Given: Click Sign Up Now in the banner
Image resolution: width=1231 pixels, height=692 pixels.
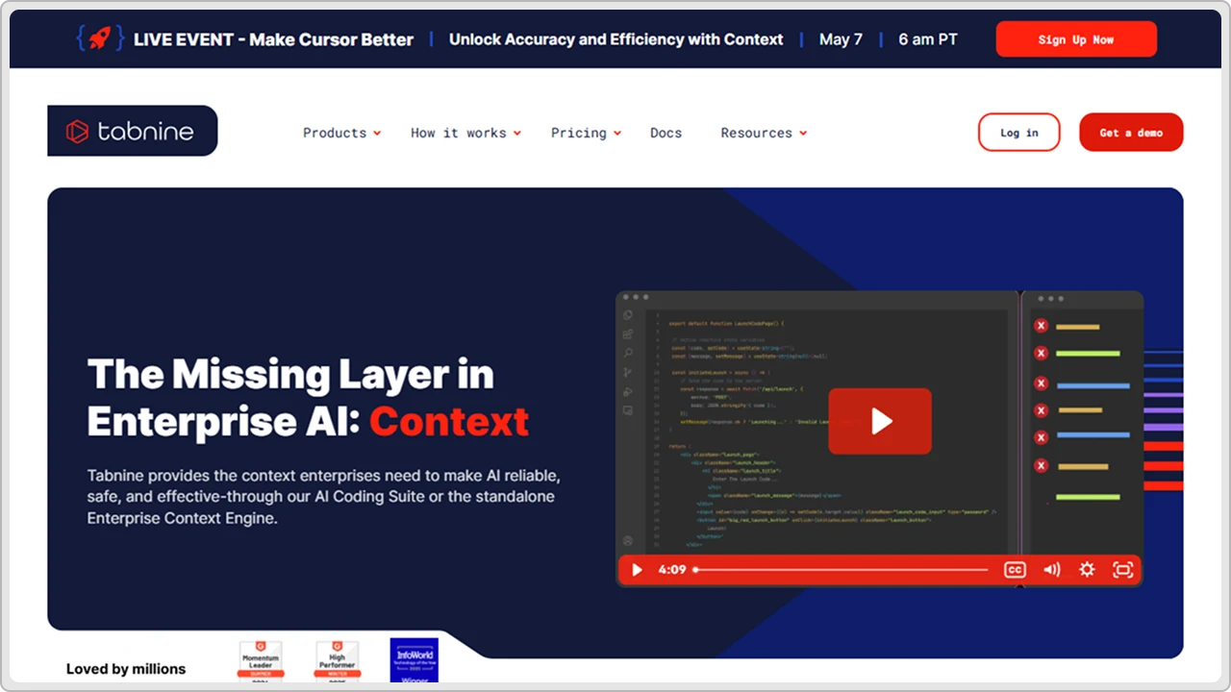Looking at the screenshot, I should [x=1076, y=39].
